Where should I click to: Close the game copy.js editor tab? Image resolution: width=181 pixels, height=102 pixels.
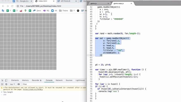[x=131, y=3]
